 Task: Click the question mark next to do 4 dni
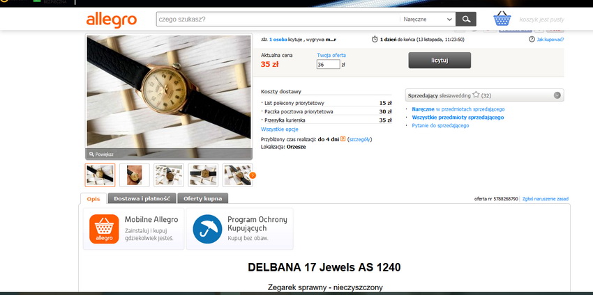tap(343, 139)
